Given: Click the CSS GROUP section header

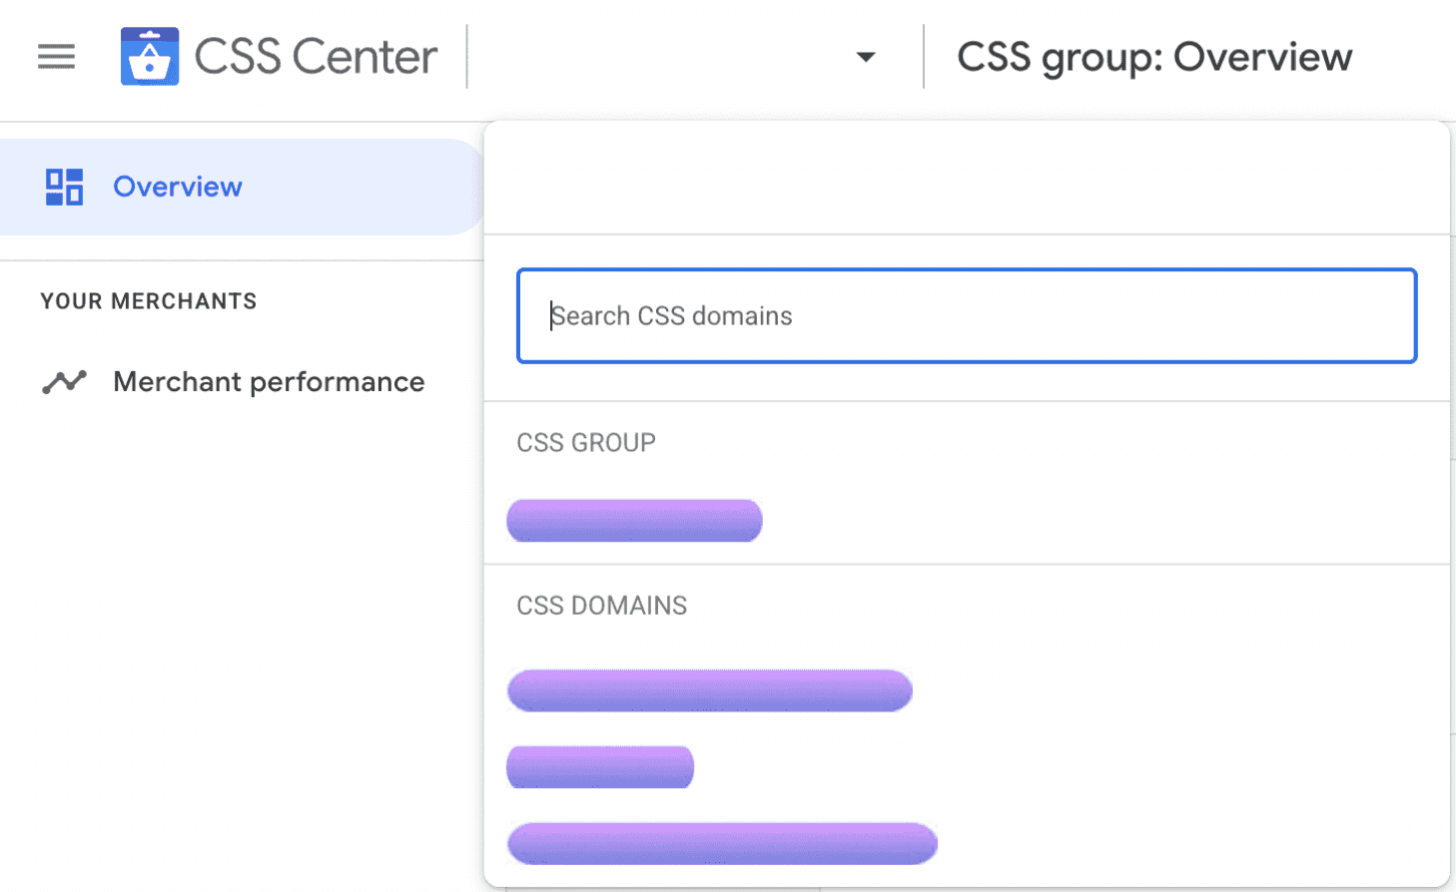Looking at the screenshot, I should [586, 442].
